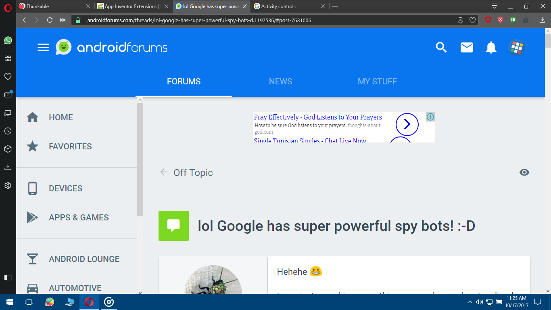
Task: Select the NEWS tab
Action: pos(281,82)
